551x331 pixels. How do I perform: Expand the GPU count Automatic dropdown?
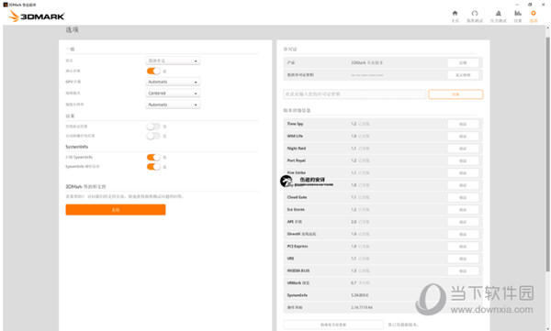click(x=173, y=82)
